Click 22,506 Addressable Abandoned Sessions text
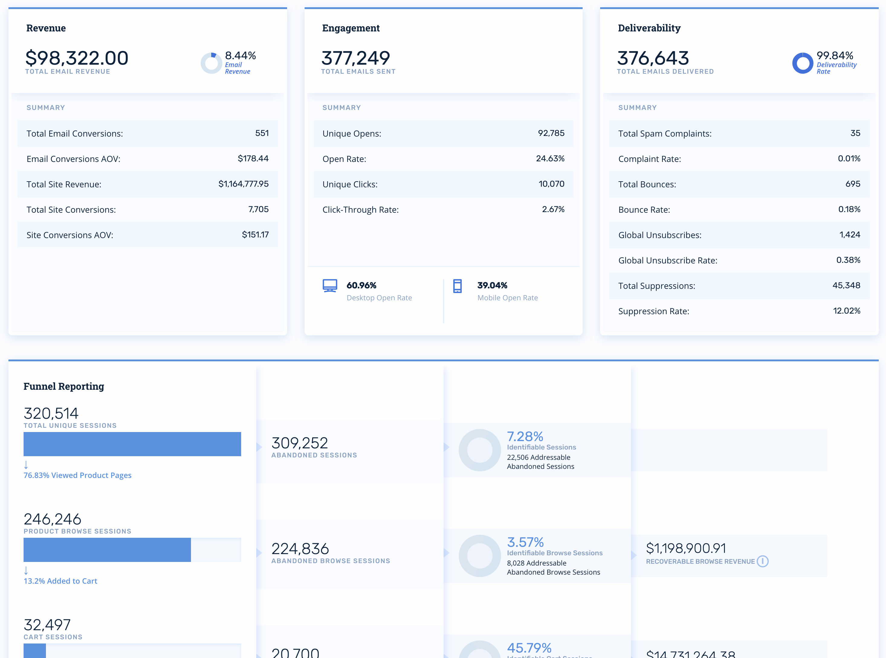Viewport: 886px width, 658px height. coord(541,462)
